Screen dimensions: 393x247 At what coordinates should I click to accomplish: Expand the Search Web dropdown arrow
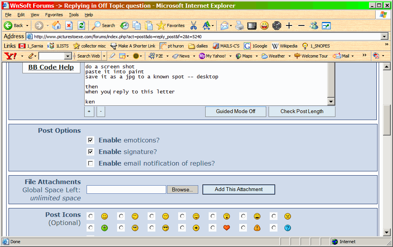tap(104, 56)
